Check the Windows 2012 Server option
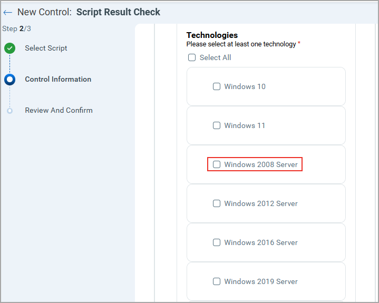Image resolution: width=379 pixels, height=303 pixels. (217, 203)
